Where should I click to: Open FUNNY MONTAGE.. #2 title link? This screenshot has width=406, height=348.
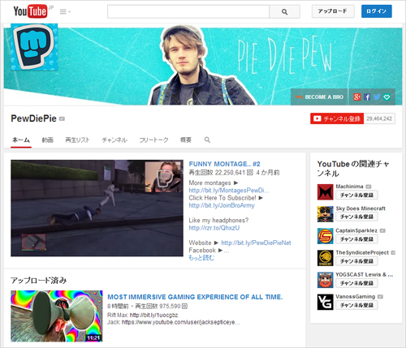click(x=224, y=164)
